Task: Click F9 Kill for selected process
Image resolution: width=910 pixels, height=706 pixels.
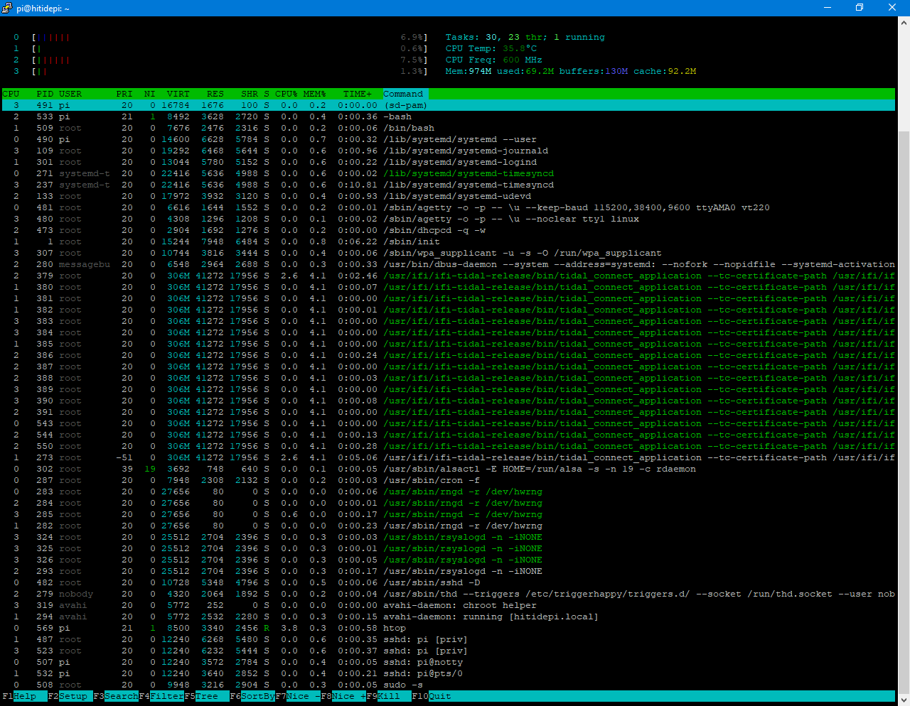Action: [x=389, y=696]
